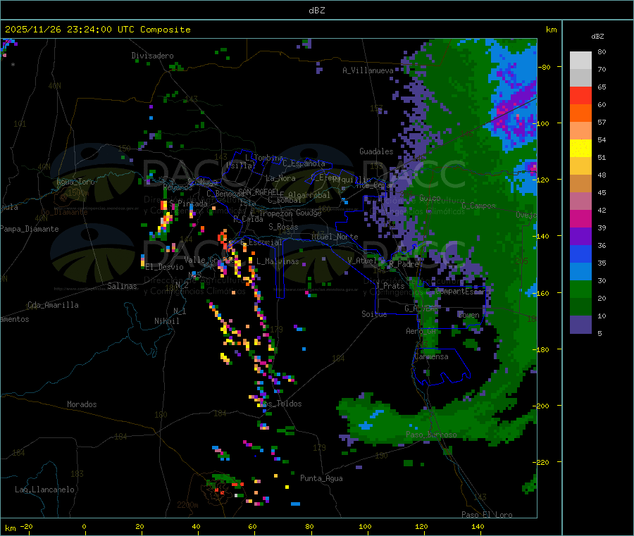Click the Atuel_Norte label
Image resolution: width=634 pixels, height=536 pixels.
(x=335, y=237)
